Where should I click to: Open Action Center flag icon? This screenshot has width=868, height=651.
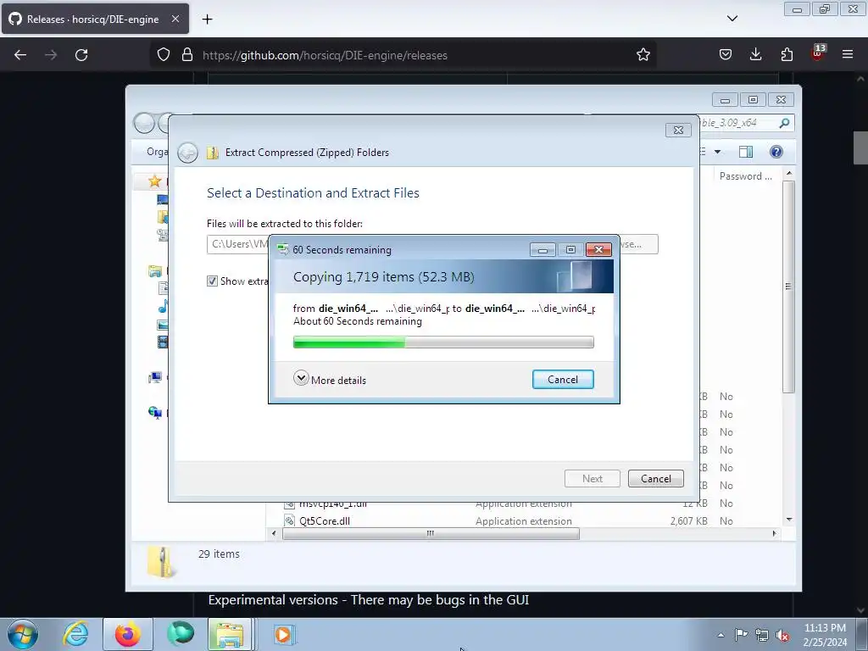tap(741, 634)
